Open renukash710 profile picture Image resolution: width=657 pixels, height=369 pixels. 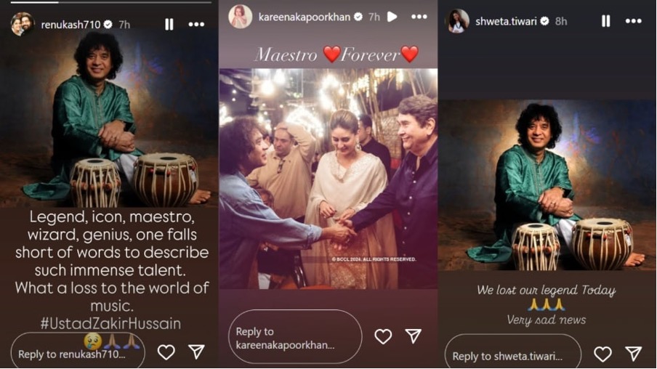(22, 24)
